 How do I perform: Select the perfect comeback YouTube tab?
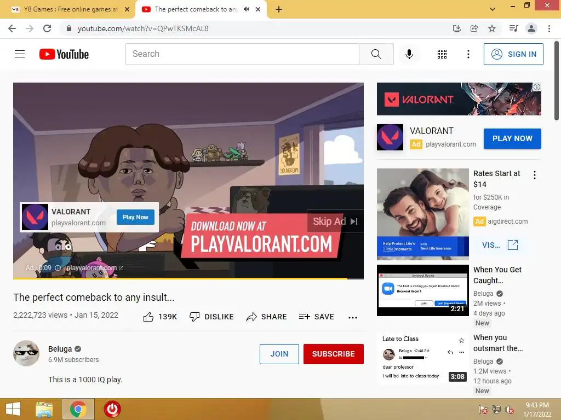(x=196, y=10)
